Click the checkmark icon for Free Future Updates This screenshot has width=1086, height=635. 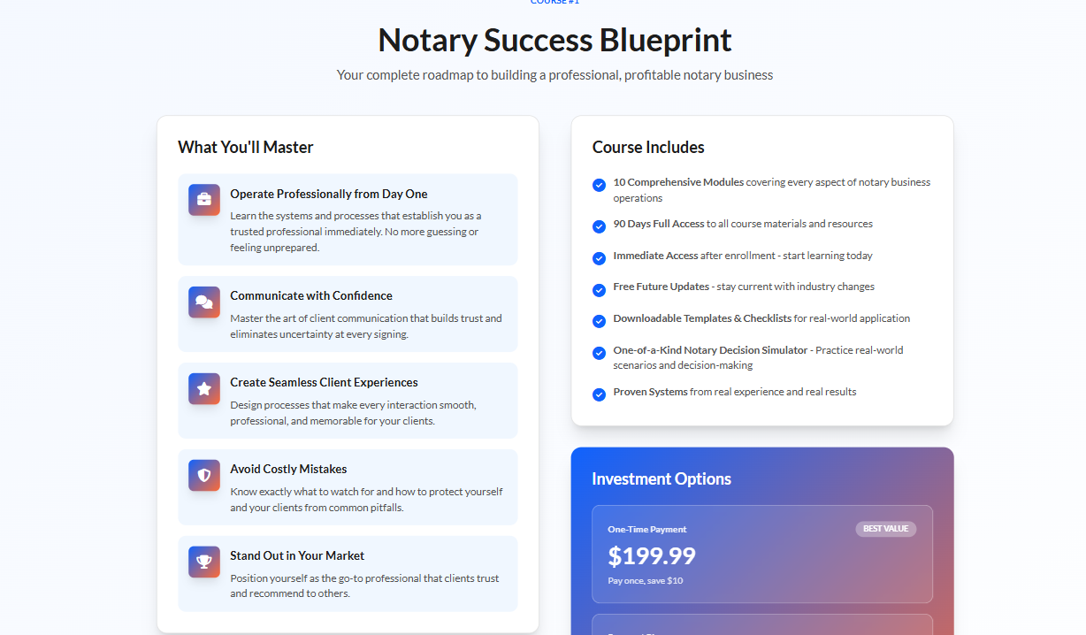599,289
